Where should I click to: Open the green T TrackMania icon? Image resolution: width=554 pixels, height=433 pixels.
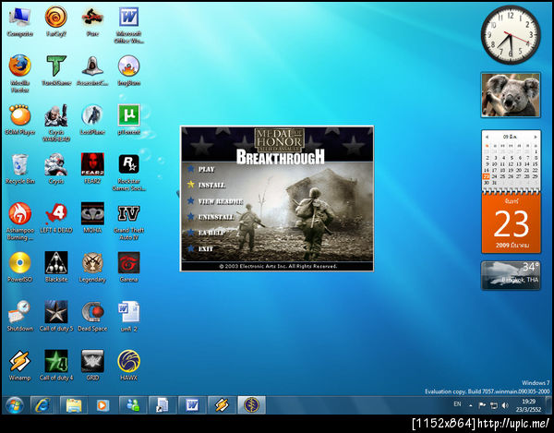(x=56, y=70)
